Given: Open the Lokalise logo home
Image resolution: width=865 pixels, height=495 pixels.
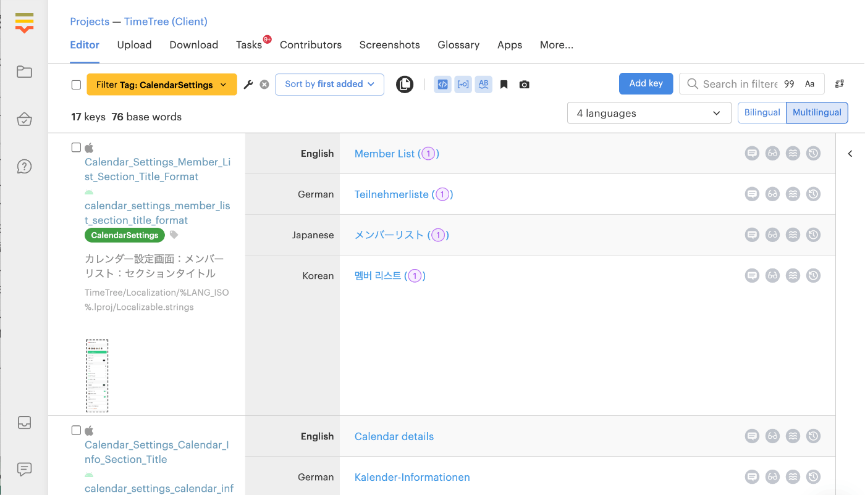Looking at the screenshot, I should [24, 23].
